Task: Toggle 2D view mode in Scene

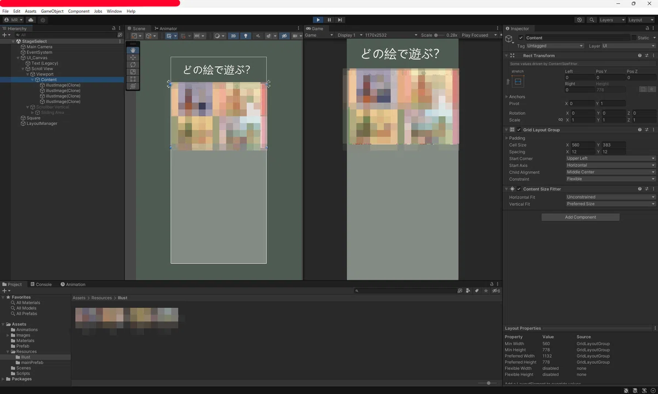Action: (233, 36)
